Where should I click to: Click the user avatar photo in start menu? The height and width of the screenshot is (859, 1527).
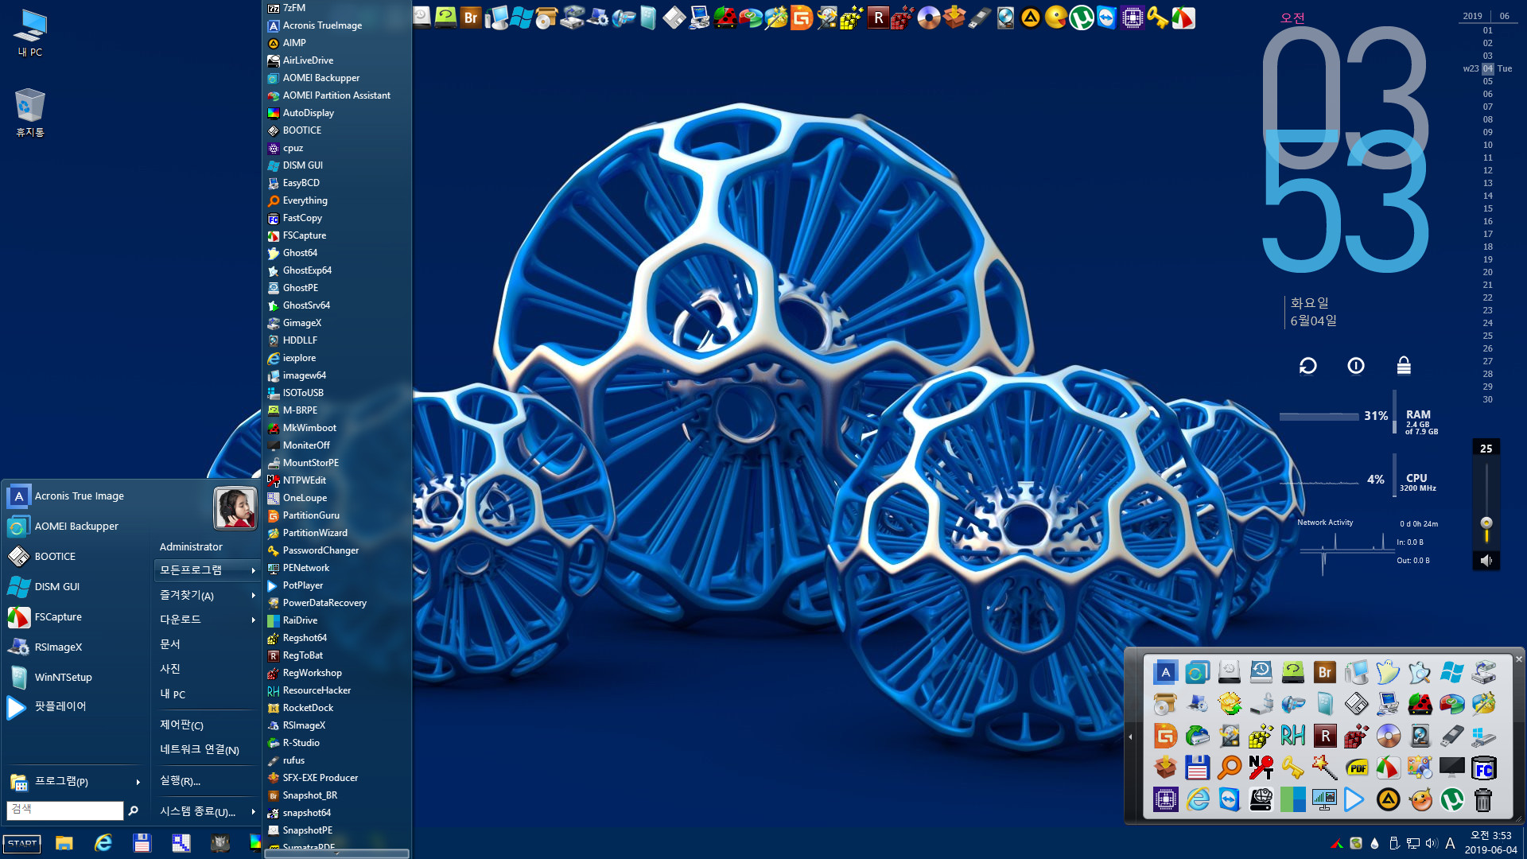point(235,507)
